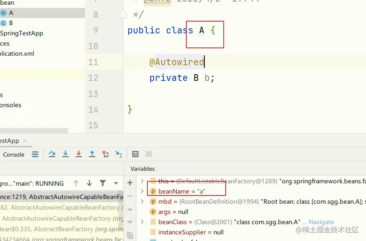Click line number 14 in gutter
Viewport: 366px width, 241px height.
93,110
